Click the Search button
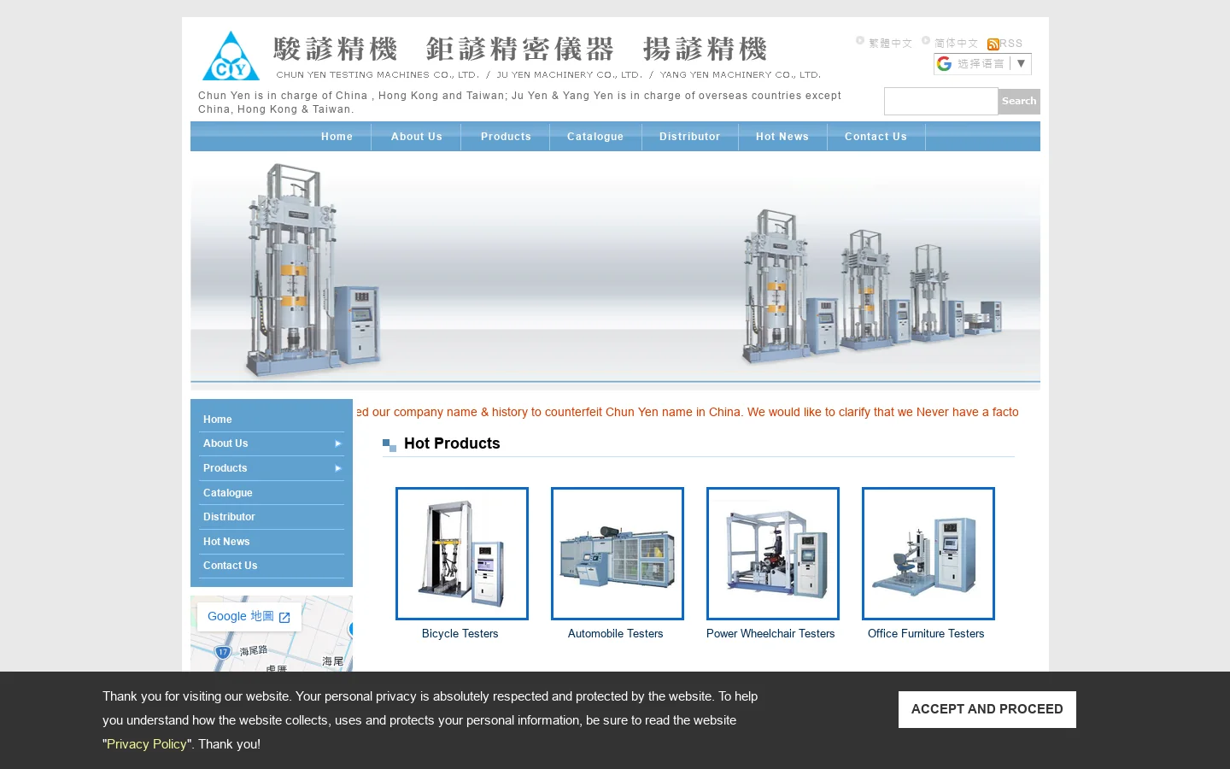The image size is (1230, 769). (1019, 102)
